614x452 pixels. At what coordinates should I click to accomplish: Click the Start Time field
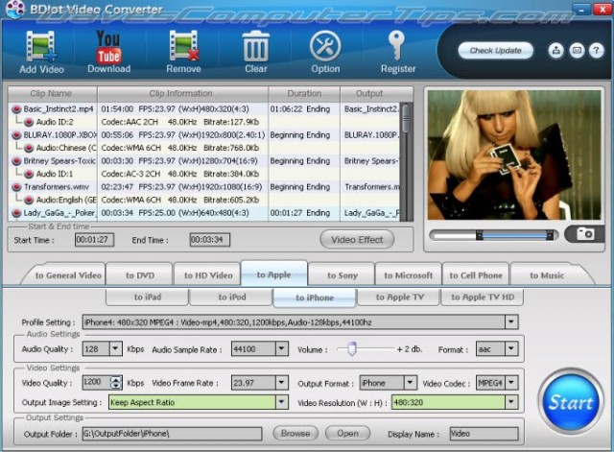94,240
